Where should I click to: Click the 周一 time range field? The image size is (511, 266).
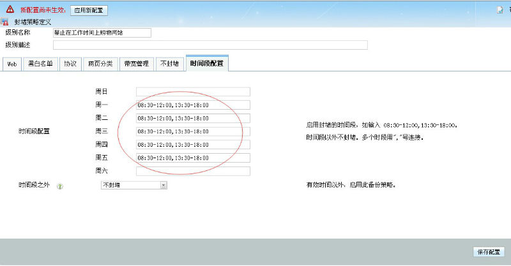point(193,105)
